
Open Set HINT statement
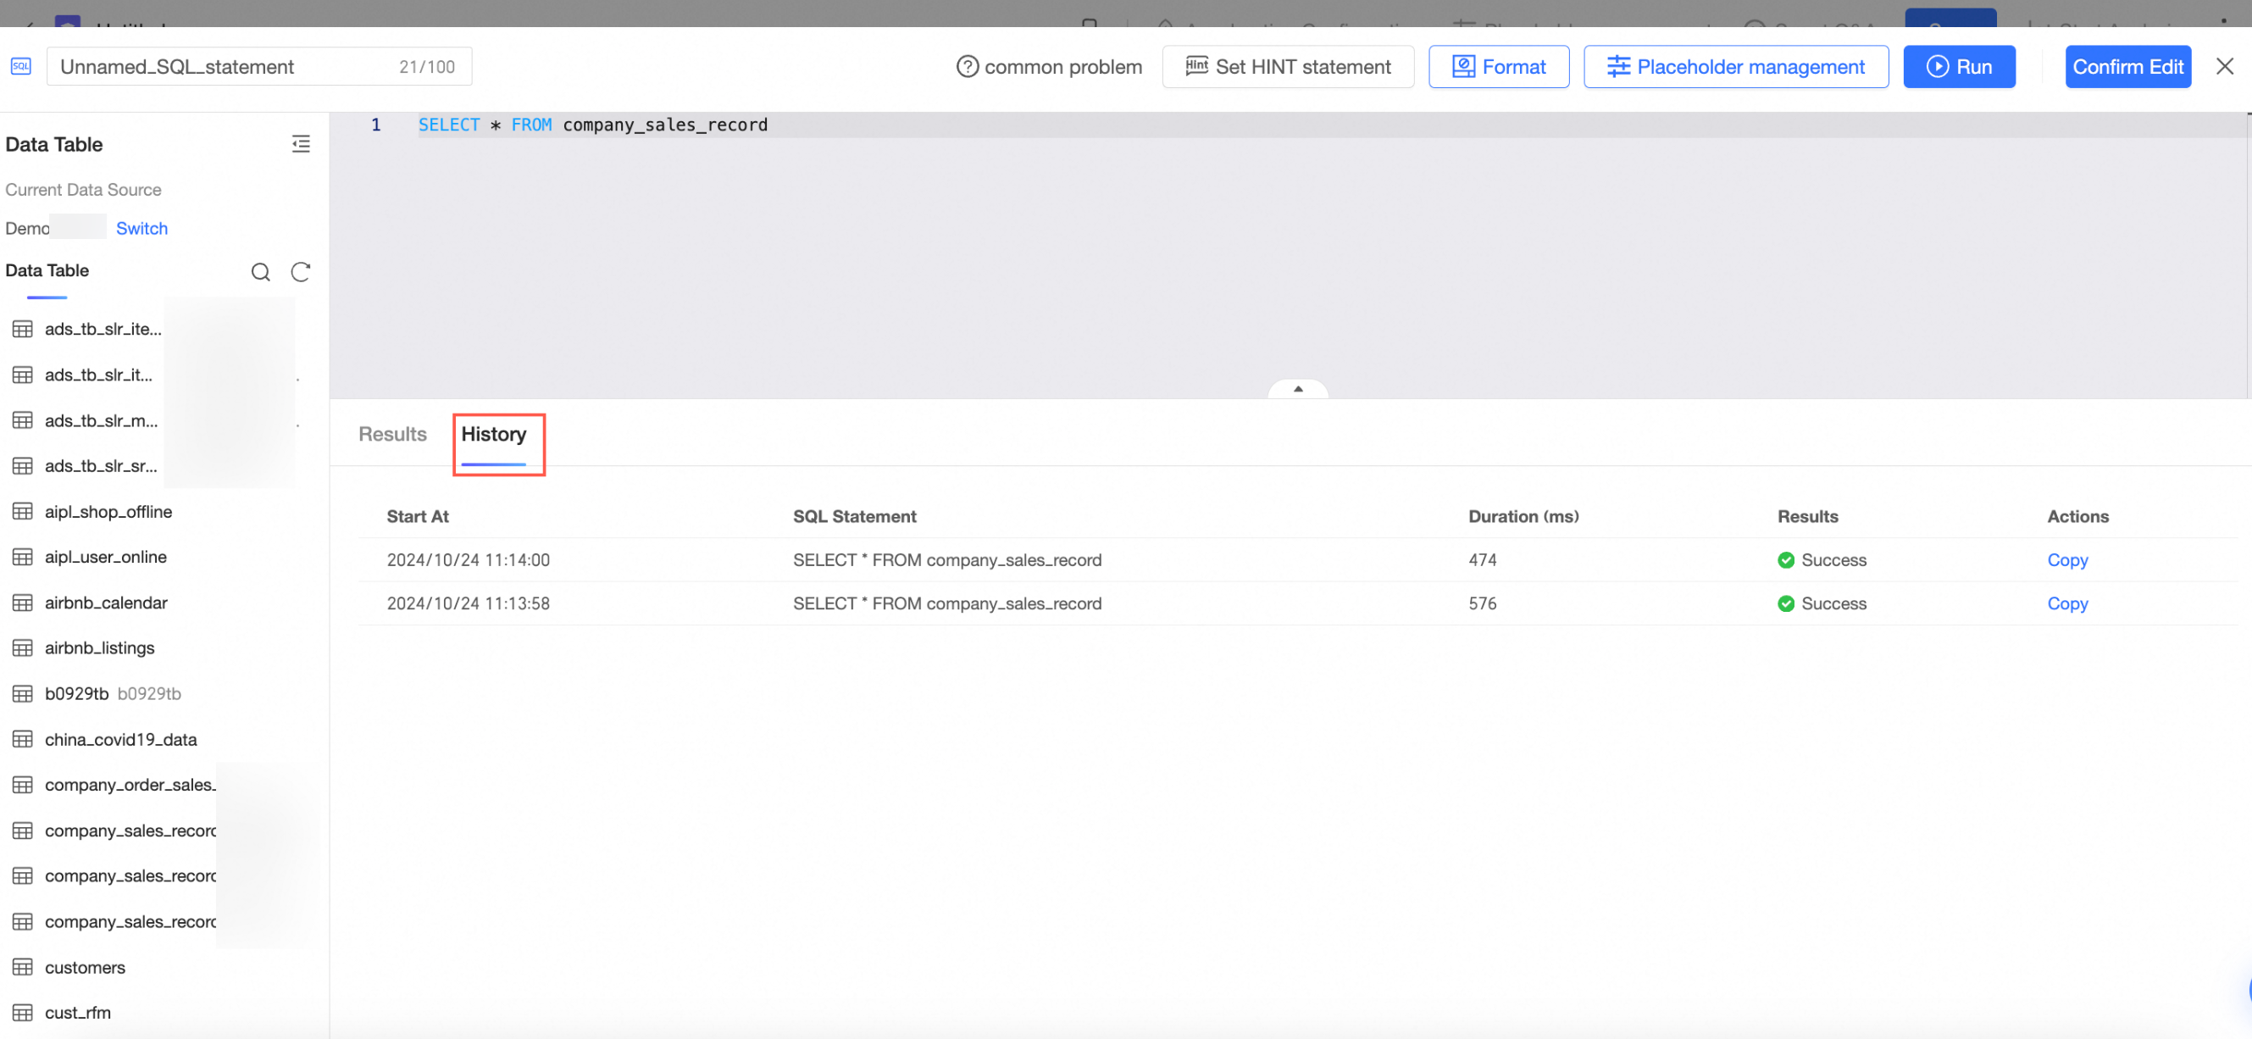1288,66
